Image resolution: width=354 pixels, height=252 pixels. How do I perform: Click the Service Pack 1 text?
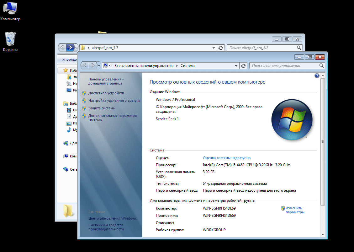pos(167,119)
